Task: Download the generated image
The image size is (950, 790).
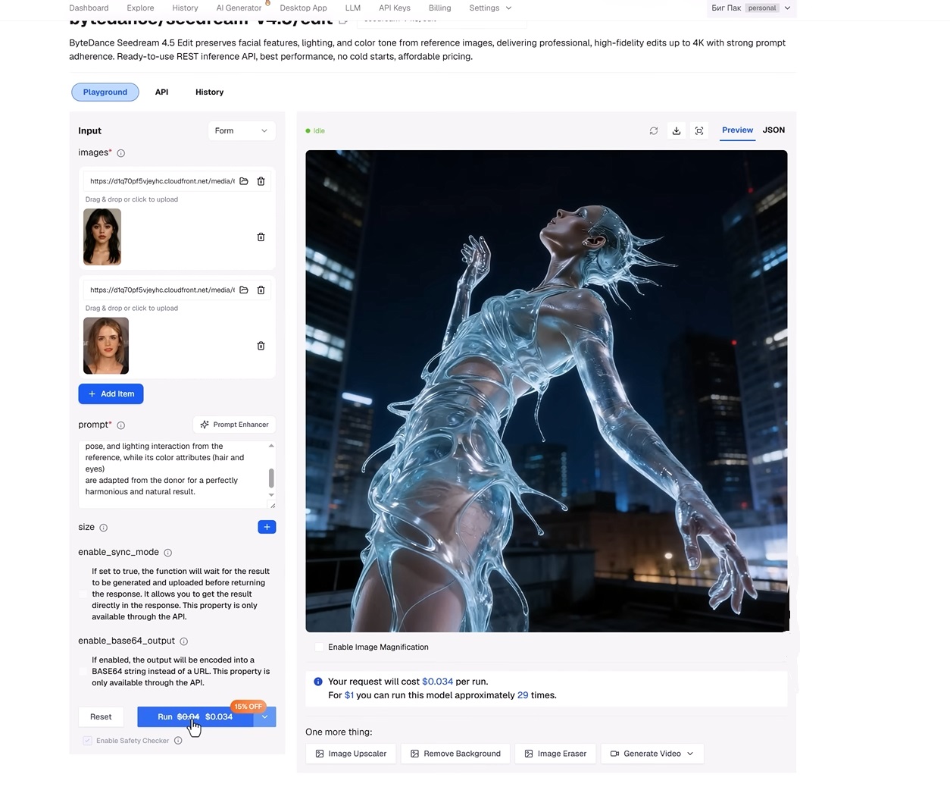Action: click(677, 130)
